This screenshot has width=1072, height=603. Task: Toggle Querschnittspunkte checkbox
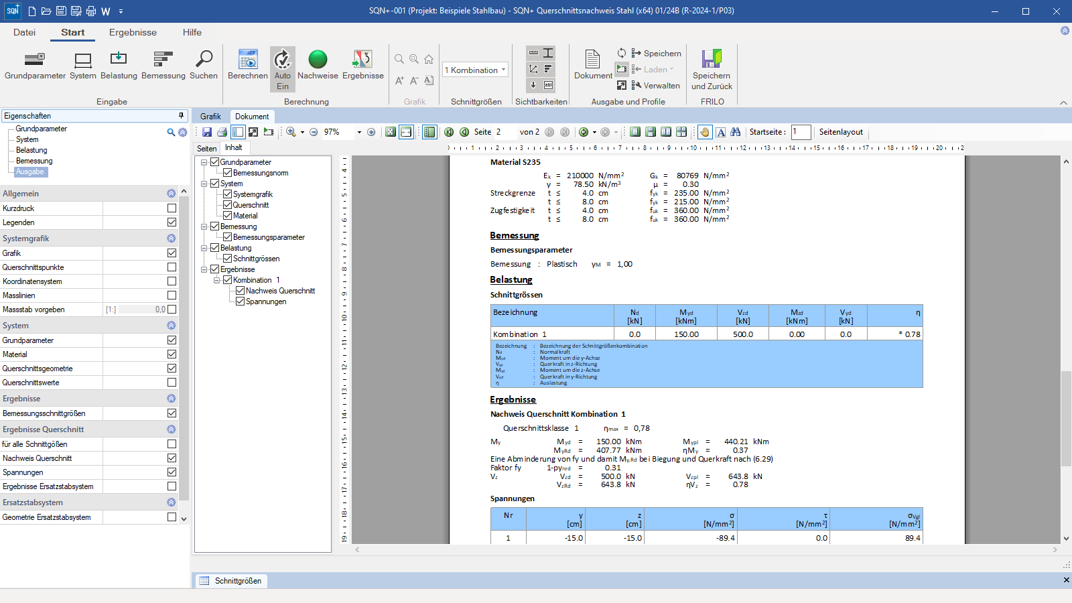[x=172, y=267]
